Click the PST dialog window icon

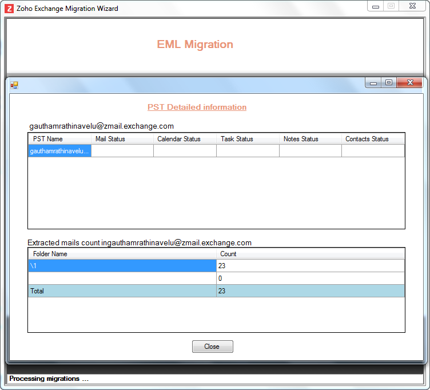(14, 85)
